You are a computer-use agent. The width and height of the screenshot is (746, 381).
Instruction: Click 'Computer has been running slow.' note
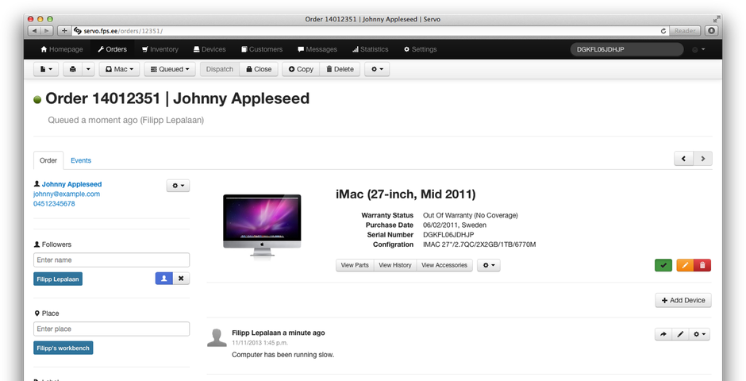coord(283,355)
